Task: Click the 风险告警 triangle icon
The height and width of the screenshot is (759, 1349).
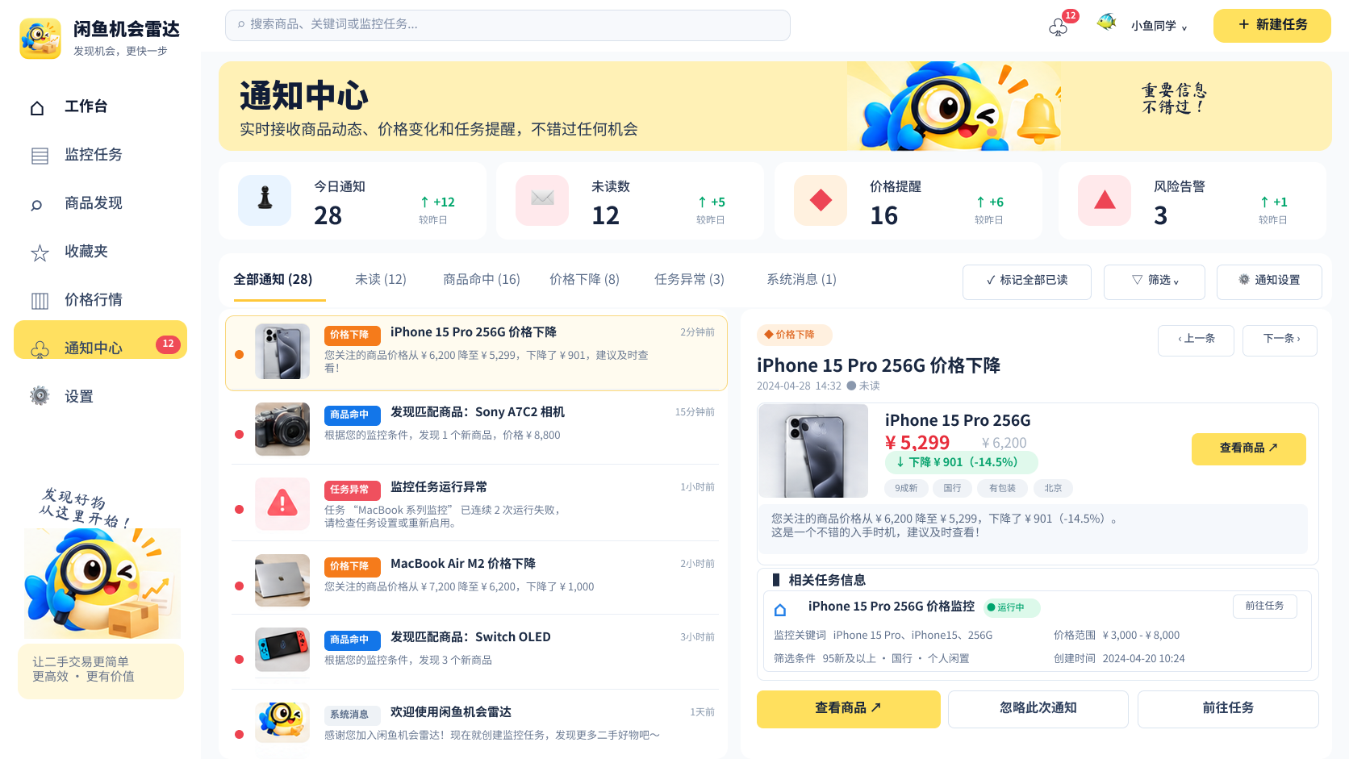Action: [x=1105, y=200]
